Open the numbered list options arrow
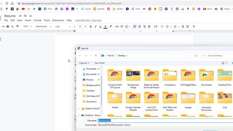The width and height of the screenshot is (233, 131). pos(179,27)
